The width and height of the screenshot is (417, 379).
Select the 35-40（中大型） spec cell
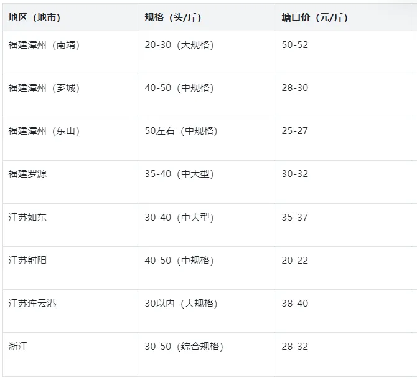(x=179, y=174)
